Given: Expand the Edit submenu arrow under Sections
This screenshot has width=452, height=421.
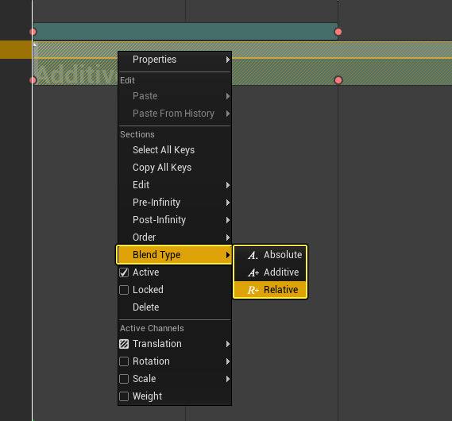Looking at the screenshot, I should (228, 185).
